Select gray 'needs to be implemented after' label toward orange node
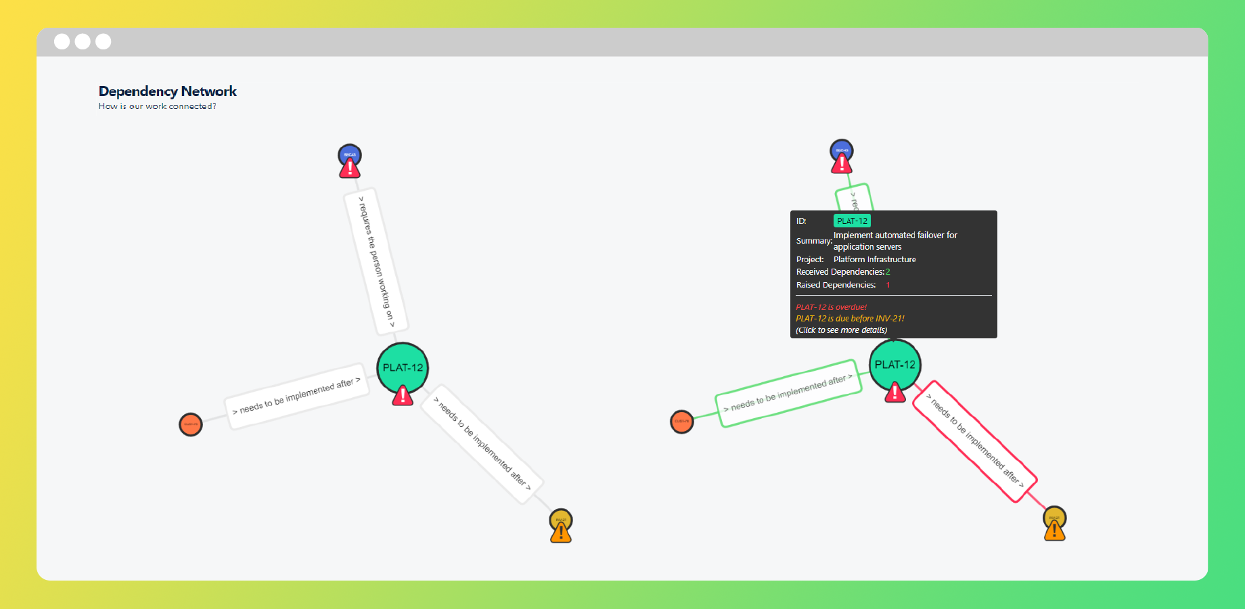The image size is (1245, 609). tap(297, 396)
